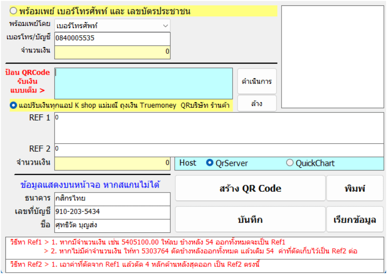Click the top จำนวนเงิน amount field
Image resolution: width=387 pixels, height=274 pixels.
tap(112, 52)
